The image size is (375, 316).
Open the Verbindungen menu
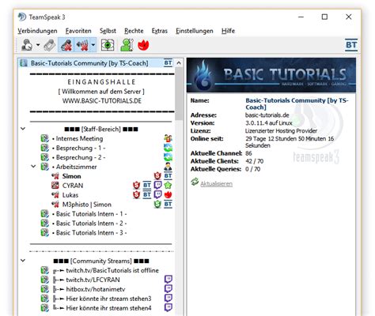[x=37, y=31]
